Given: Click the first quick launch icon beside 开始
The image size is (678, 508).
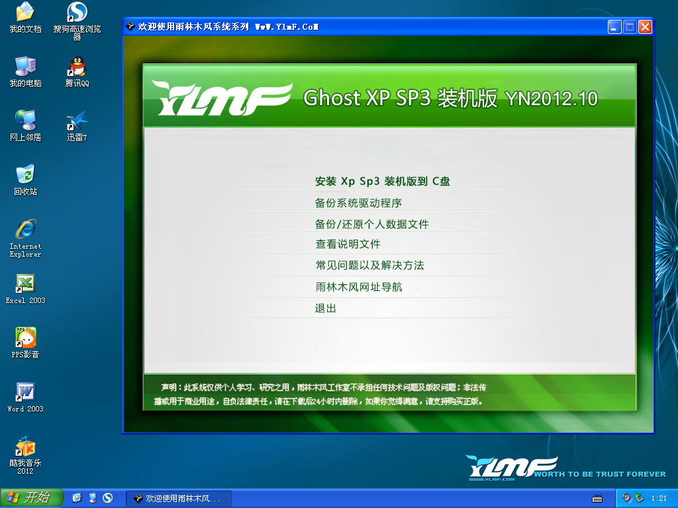Looking at the screenshot, I should [77, 498].
